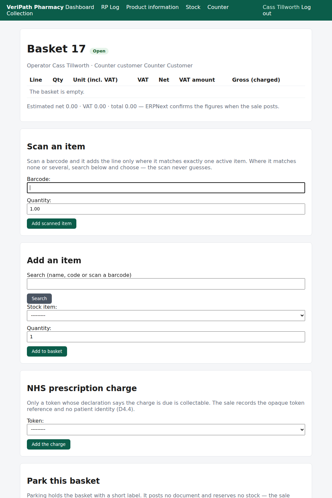Screen dimensions: 332x498
Task: Click the Add an item Quantity field
Action: click(x=166, y=337)
